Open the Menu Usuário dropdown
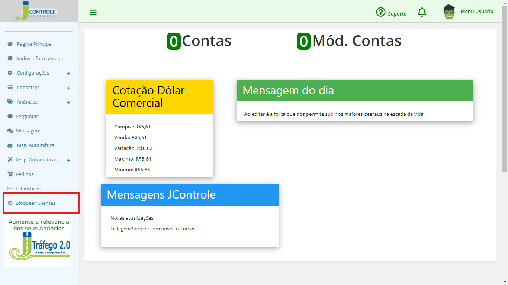 pyautogui.click(x=477, y=11)
